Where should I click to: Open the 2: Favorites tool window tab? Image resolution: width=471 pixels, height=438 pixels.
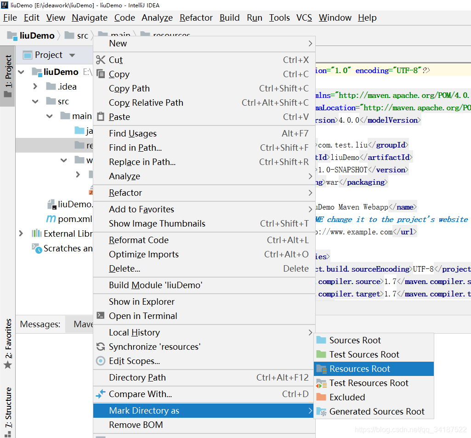click(x=8, y=343)
